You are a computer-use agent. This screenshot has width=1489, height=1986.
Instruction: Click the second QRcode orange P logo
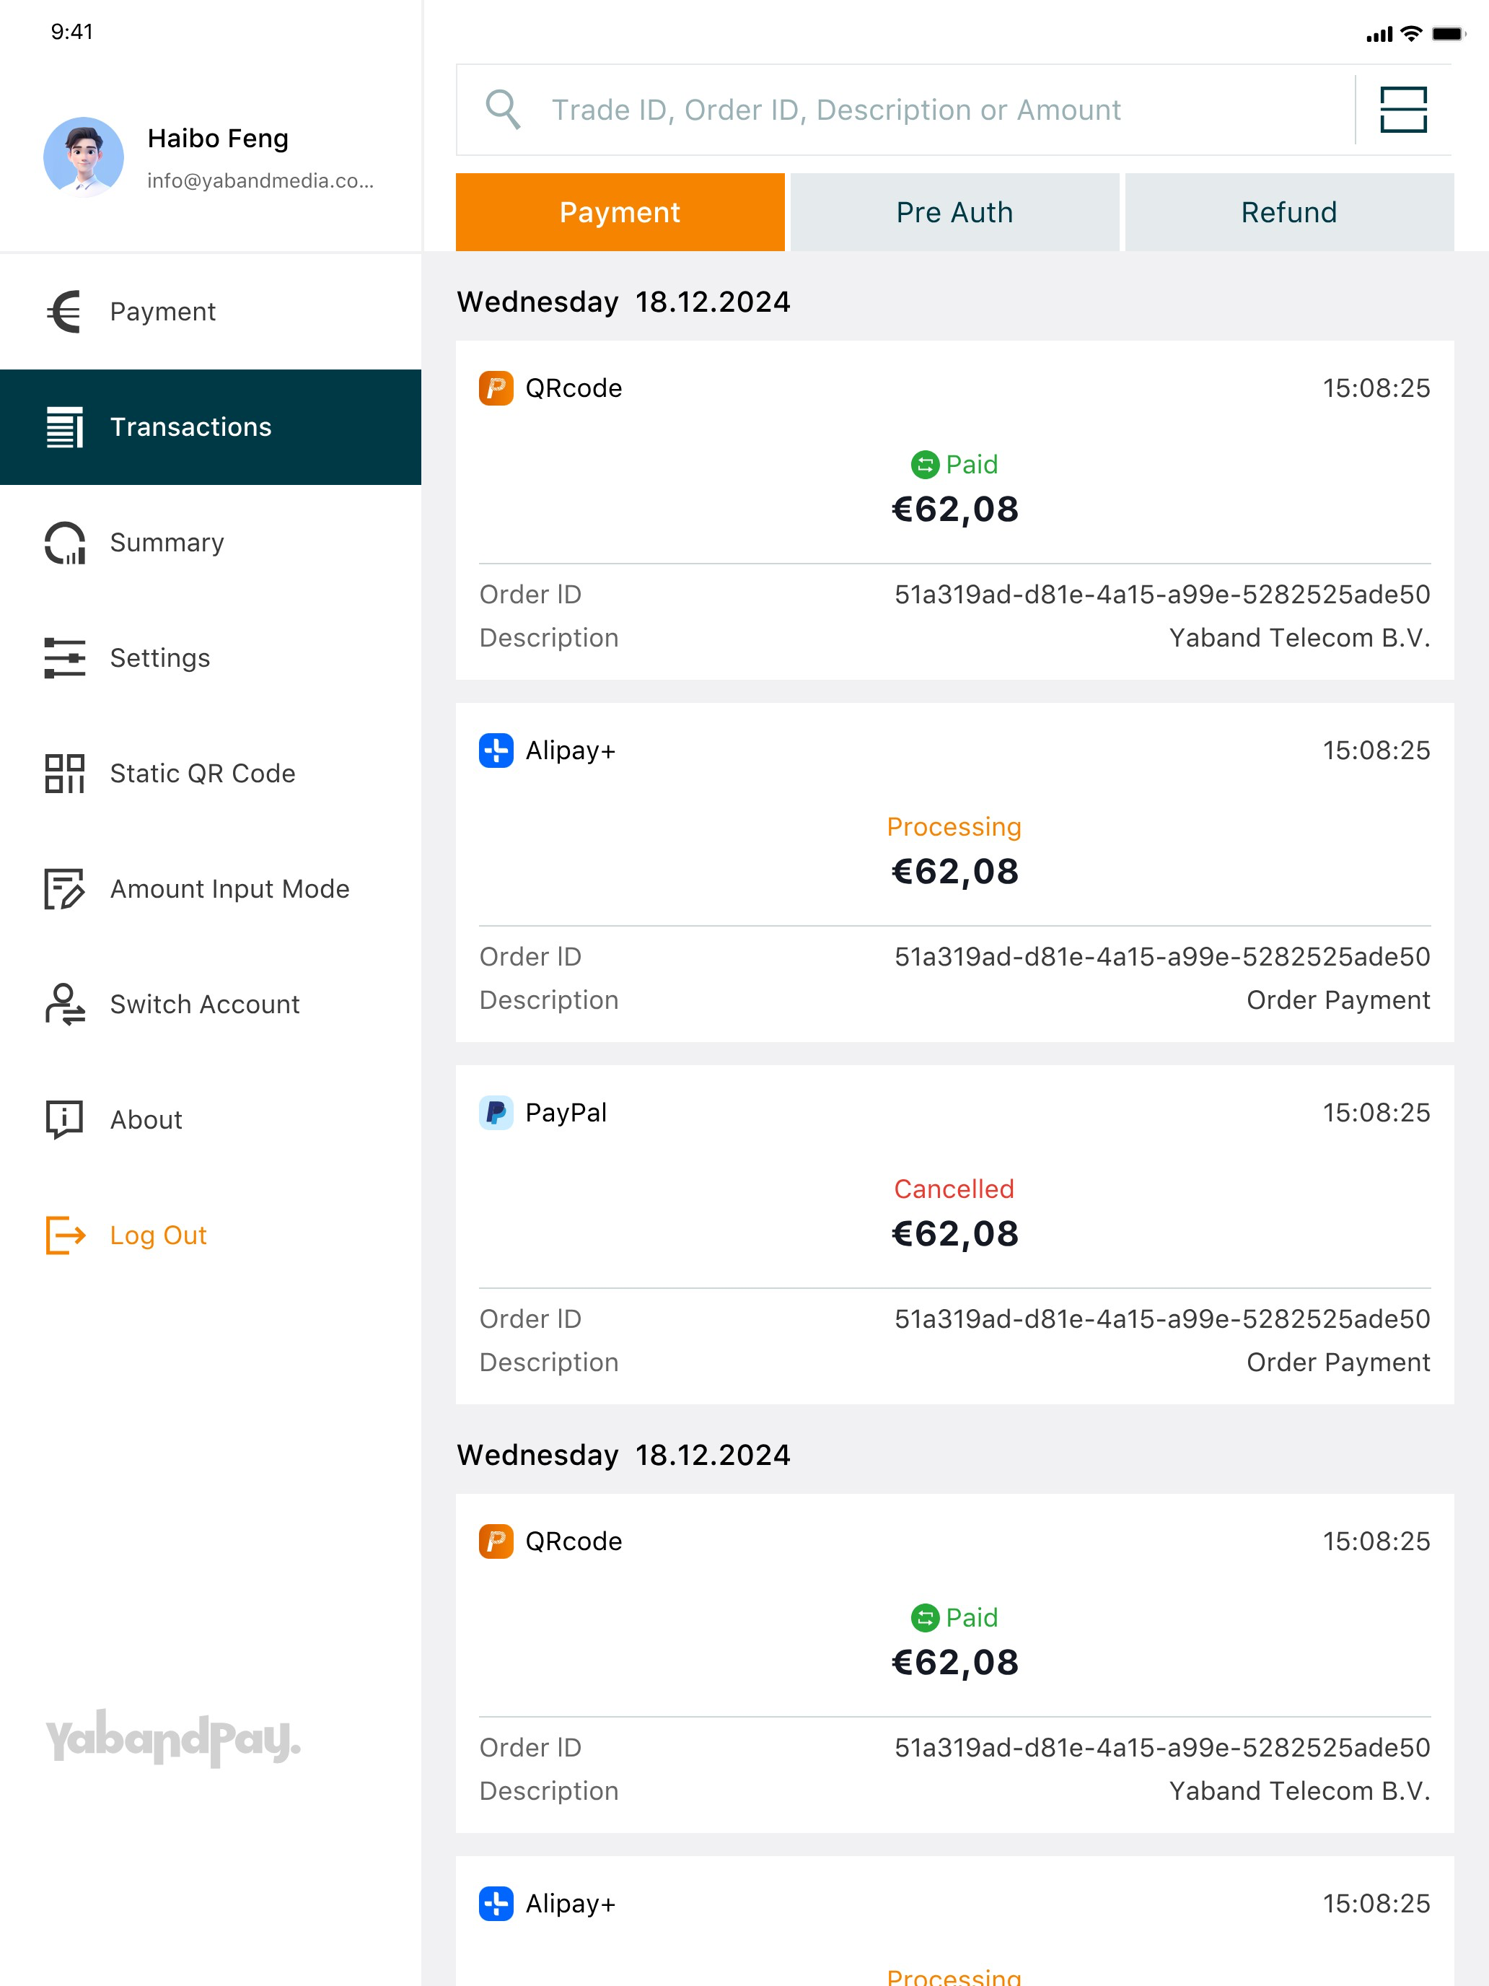pos(496,1541)
